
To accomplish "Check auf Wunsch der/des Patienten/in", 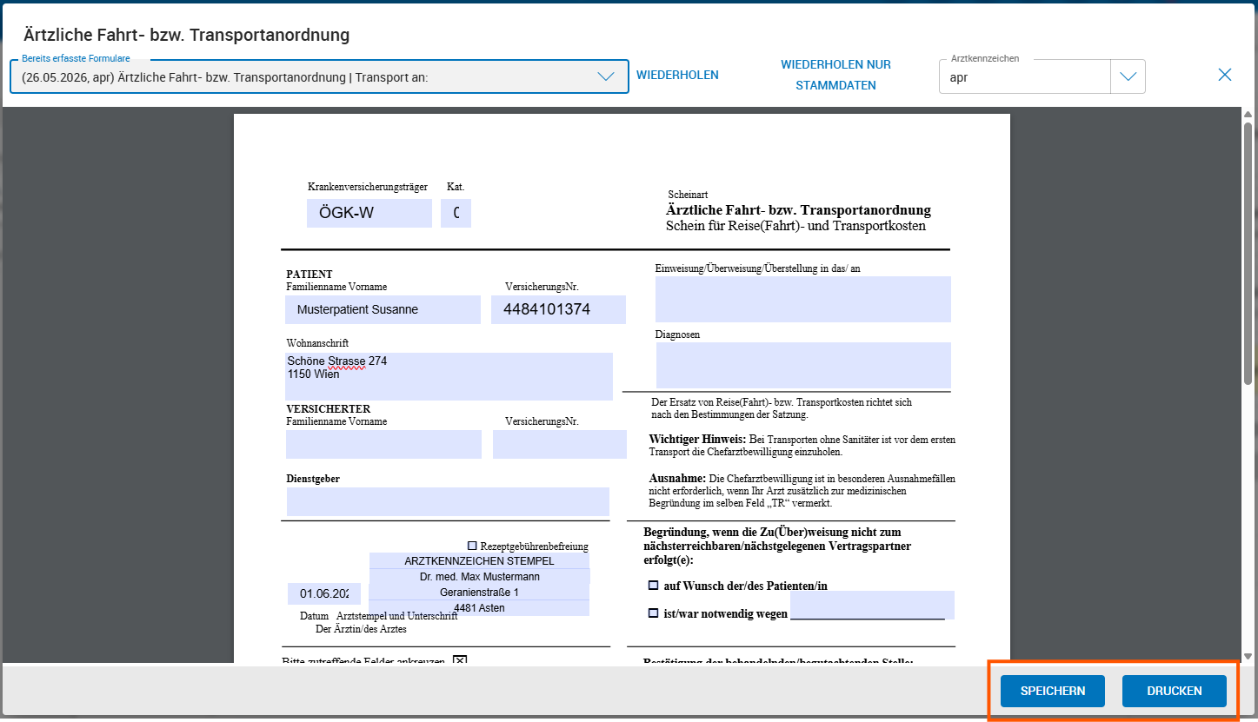I will click(653, 586).
